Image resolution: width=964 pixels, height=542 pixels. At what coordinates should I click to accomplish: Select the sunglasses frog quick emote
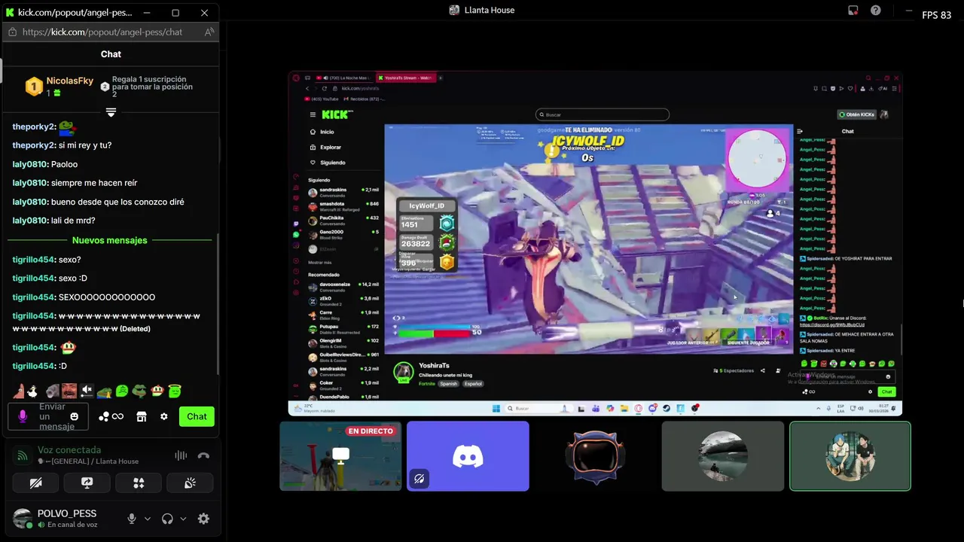click(139, 391)
